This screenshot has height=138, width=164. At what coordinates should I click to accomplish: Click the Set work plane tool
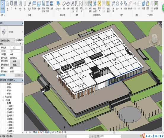[144, 5]
